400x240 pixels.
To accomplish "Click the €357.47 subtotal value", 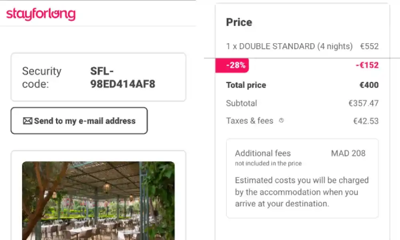I will point(363,103).
